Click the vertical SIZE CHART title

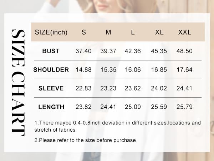pos(18,83)
